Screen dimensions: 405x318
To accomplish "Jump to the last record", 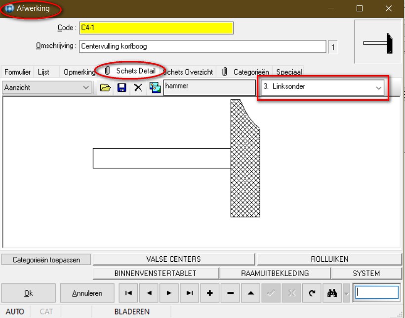I will point(190,293).
